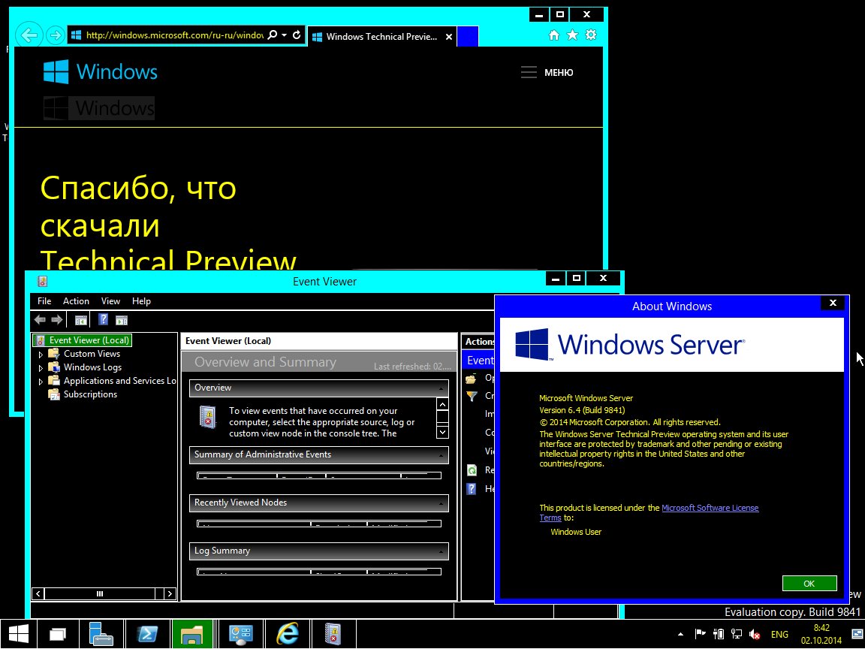This screenshot has width=865, height=649.
Task: Click OK in About Windows dialog
Action: (x=809, y=584)
